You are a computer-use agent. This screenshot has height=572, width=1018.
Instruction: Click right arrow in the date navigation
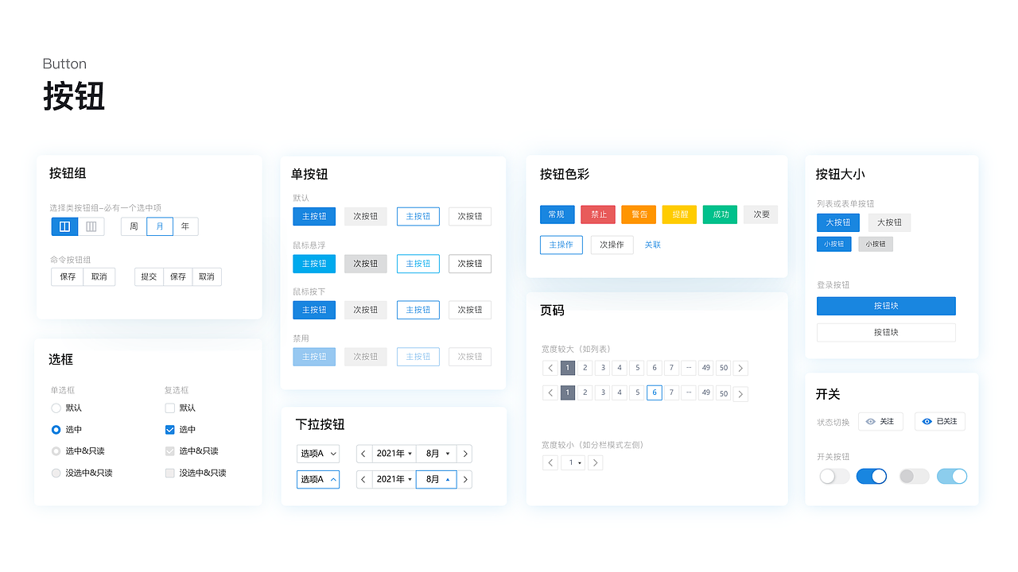pyautogui.click(x=465, y=454)
